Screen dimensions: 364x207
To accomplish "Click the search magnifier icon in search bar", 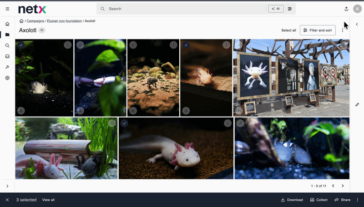I will pyautogui.click(x=102, y=9).
